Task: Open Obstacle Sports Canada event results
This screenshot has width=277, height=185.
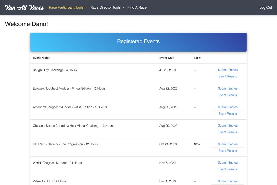Action: tap(227, 132)
